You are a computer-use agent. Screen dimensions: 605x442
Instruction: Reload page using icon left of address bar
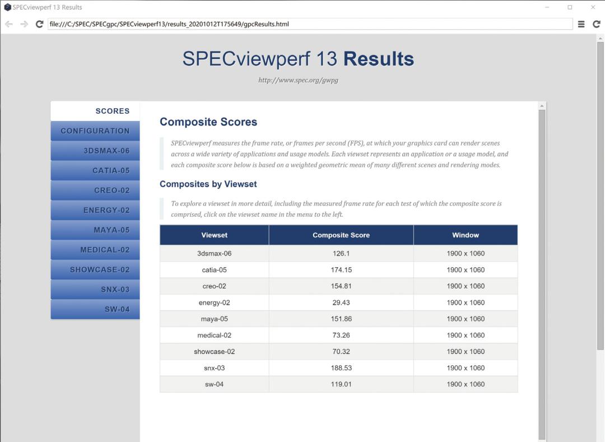[39, 24]
